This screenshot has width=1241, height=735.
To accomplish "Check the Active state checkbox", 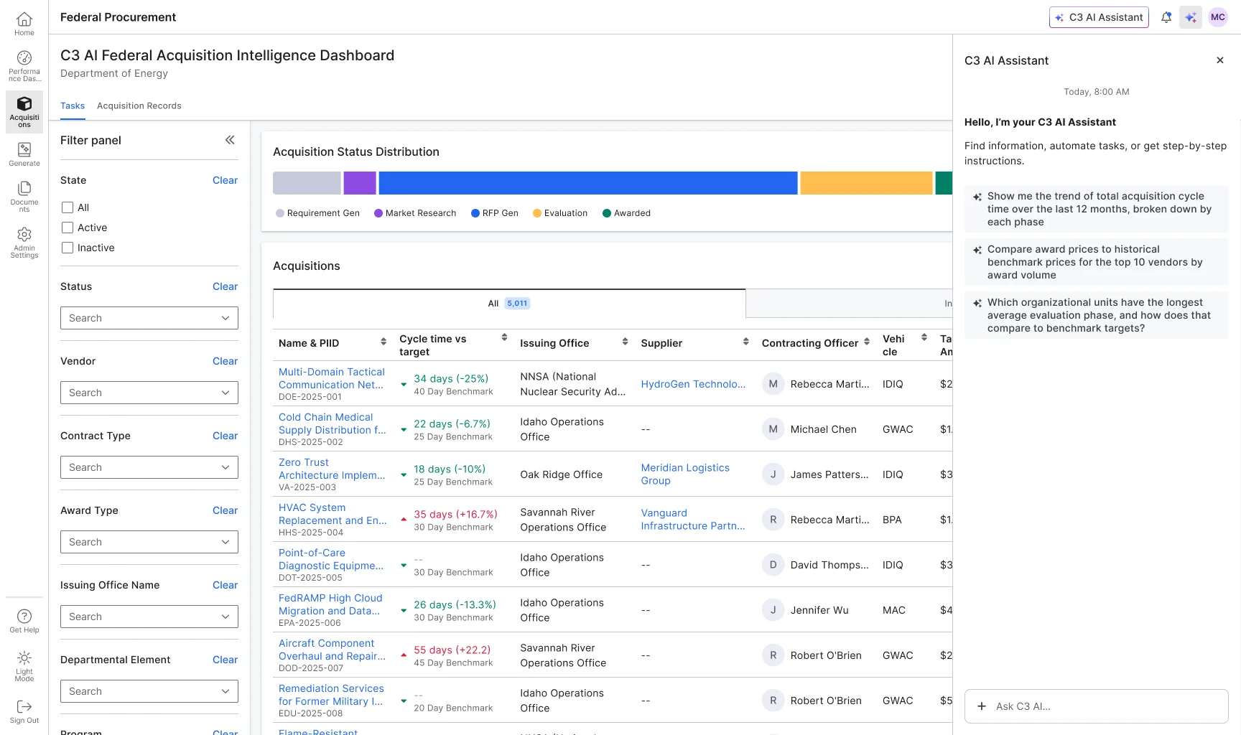I will click(x=68, y=228).
